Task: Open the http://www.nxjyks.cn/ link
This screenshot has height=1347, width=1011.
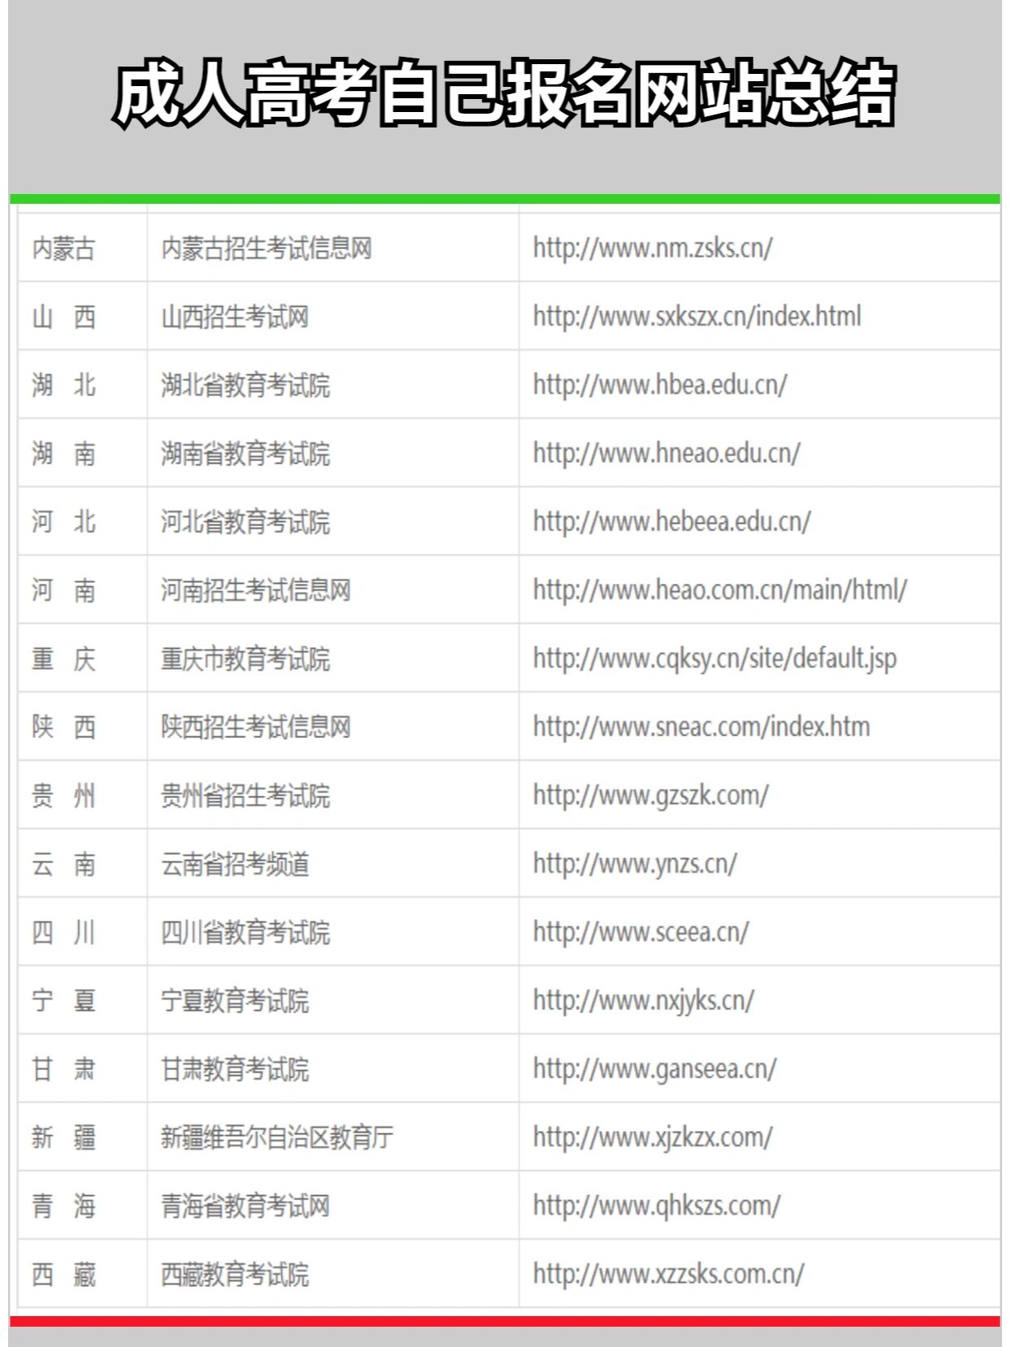Action: pyautogui.click(x=643, y=999)
